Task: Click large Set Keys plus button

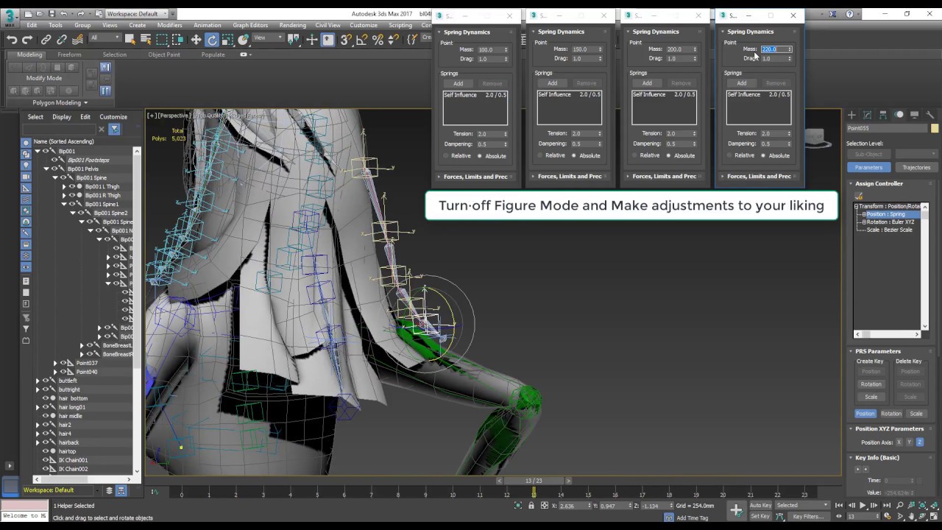Action: 736,510
